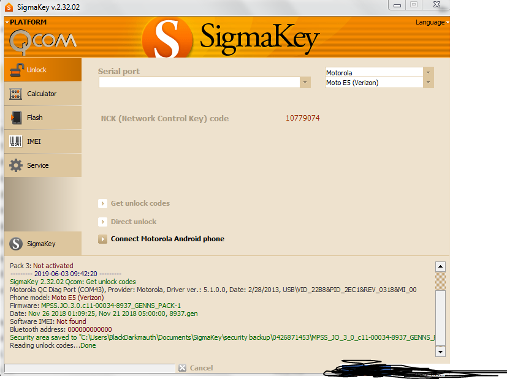Screen dimensions: 507x379
Task: Click the NCK code value 10779074
Action: 303,118
